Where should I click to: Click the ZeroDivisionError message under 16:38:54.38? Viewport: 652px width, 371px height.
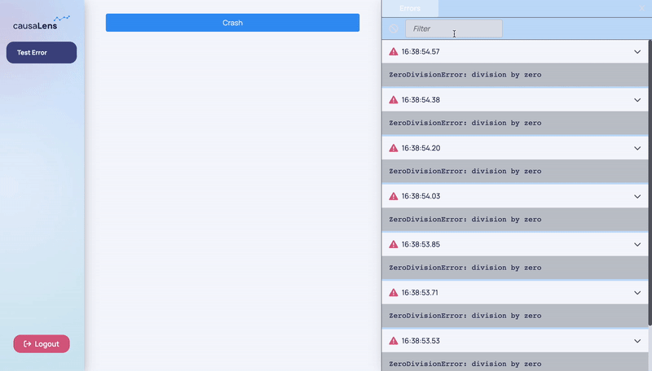point(465,123)
